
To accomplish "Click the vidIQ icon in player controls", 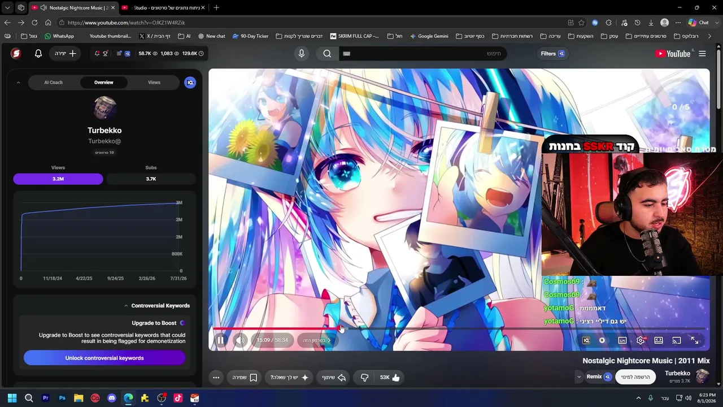I will click(586, 340).
